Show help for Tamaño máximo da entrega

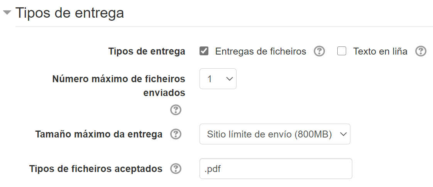176,134
